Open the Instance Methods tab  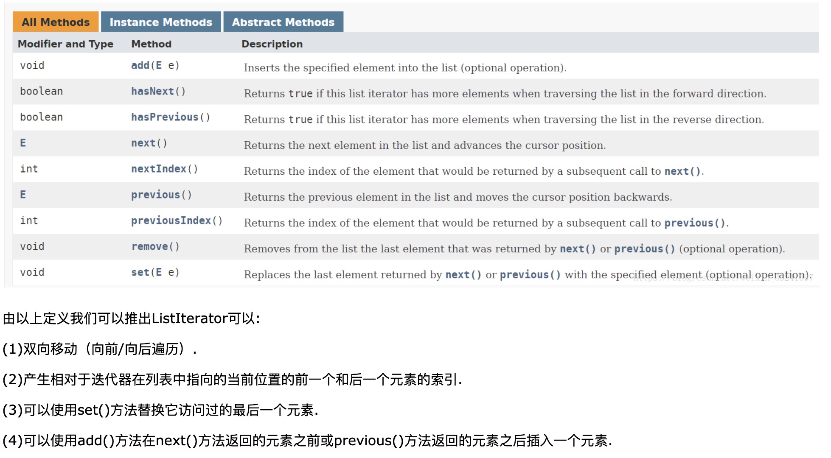click(161, 22)
